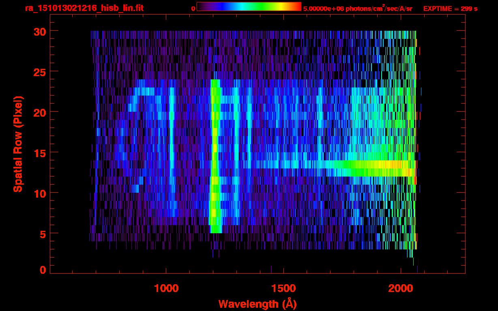Click the 5.00000e+06 photons unit label

(358, 9)
